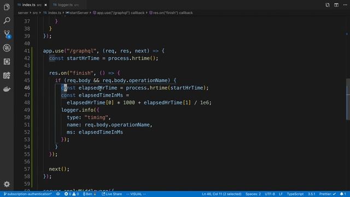
Task: Click the "/graphql" string on line 41
Action: point(81,51)
